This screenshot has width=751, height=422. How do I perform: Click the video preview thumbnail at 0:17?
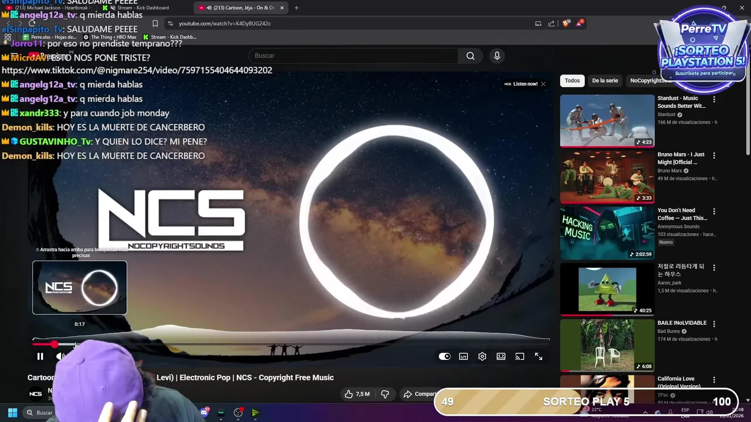[x=80, y=288]
